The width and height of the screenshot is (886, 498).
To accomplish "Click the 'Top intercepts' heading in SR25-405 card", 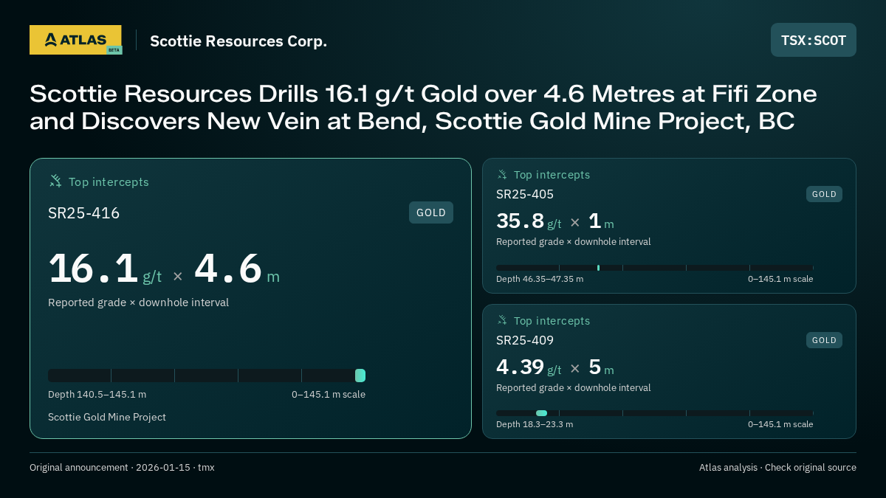I will 552,175.
